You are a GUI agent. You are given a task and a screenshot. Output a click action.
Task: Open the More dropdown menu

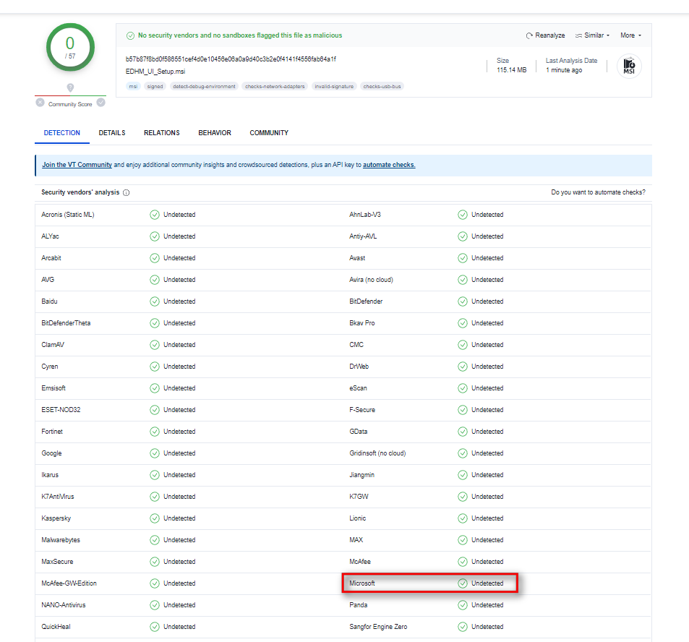coord(629,35)
